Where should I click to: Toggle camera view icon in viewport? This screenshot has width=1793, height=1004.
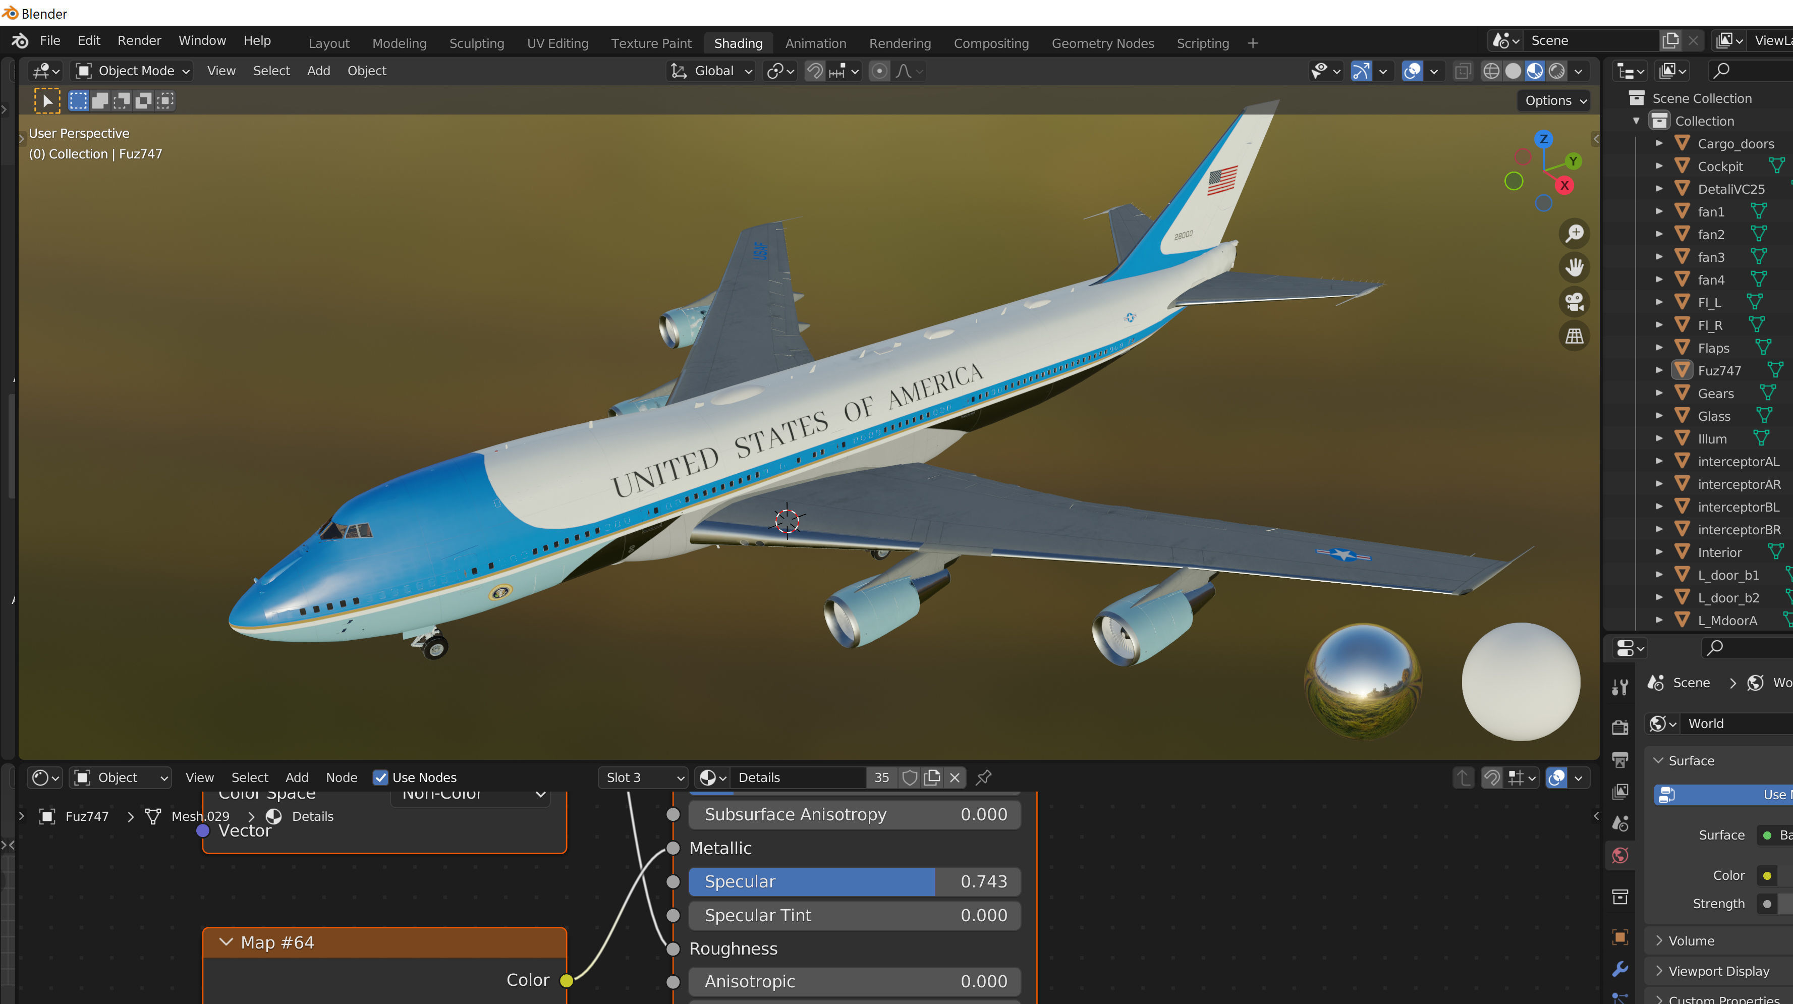click(1574, 302)
